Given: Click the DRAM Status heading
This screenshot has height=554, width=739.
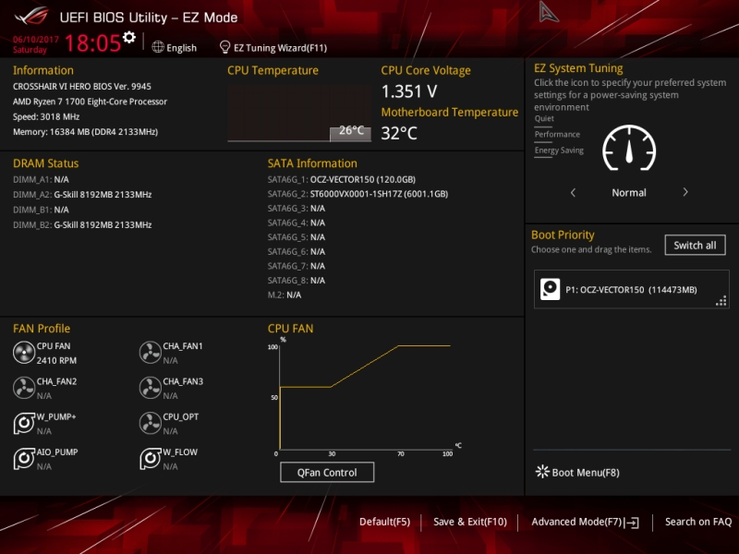Looking at the screenshot, I should click(45, 163).
